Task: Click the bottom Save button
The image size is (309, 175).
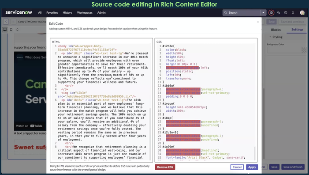Action: pos(274,167)
